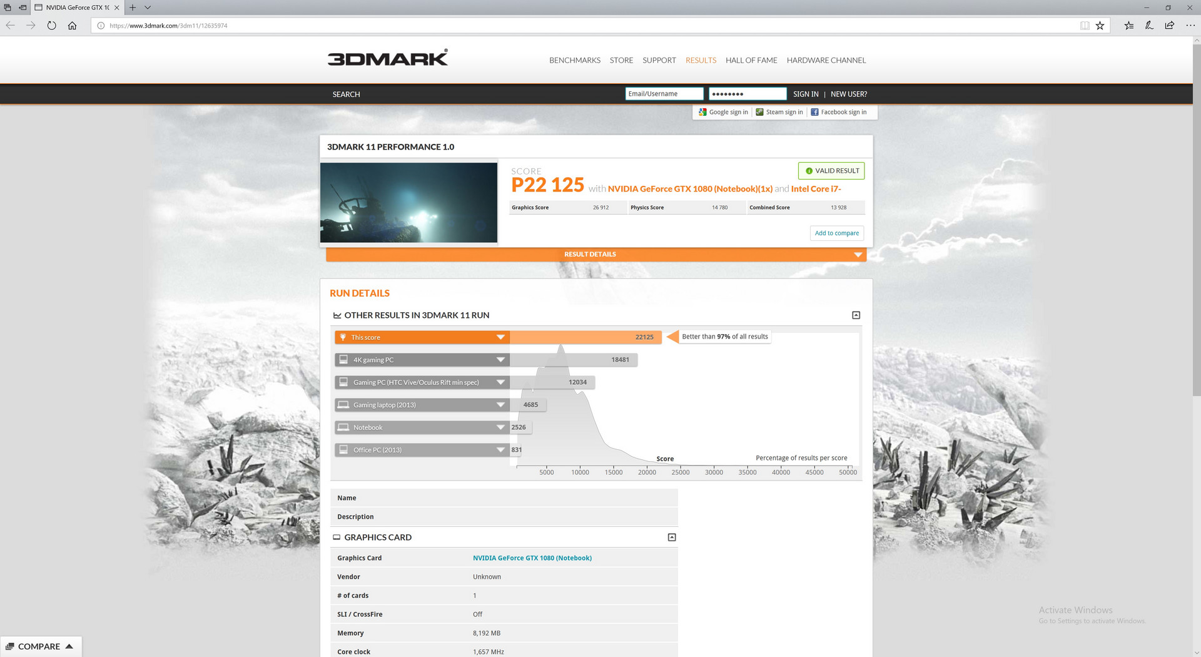Open the Office PC (2013) dropdown
The width and height of the screenshot is (1201, 657).
[500, 450]
